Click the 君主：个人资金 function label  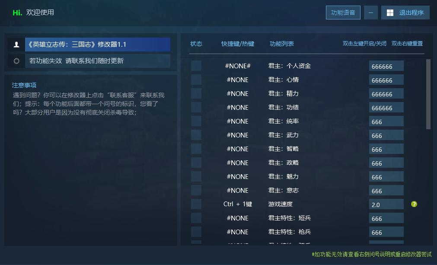[289, 66]
